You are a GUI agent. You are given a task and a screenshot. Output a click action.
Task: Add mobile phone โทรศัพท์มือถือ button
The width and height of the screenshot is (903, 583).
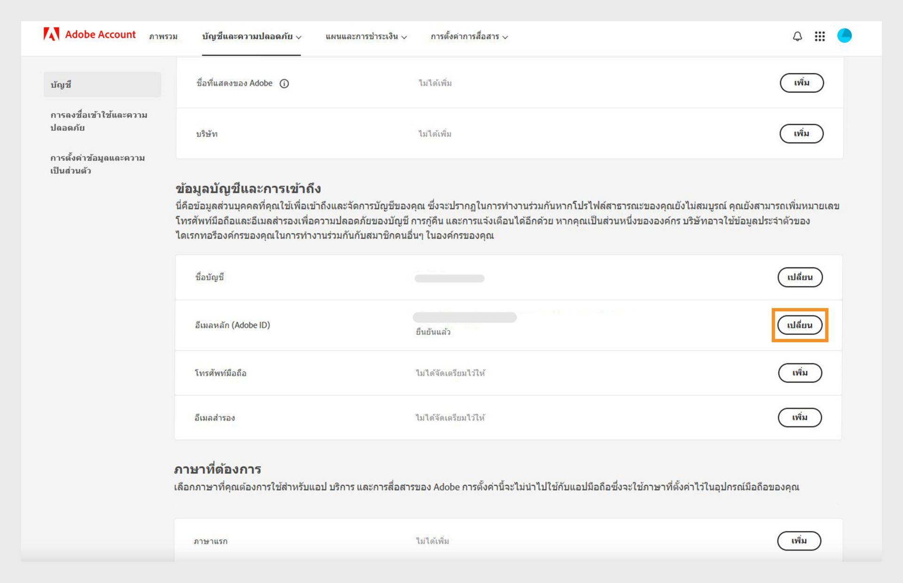[800, 373]
